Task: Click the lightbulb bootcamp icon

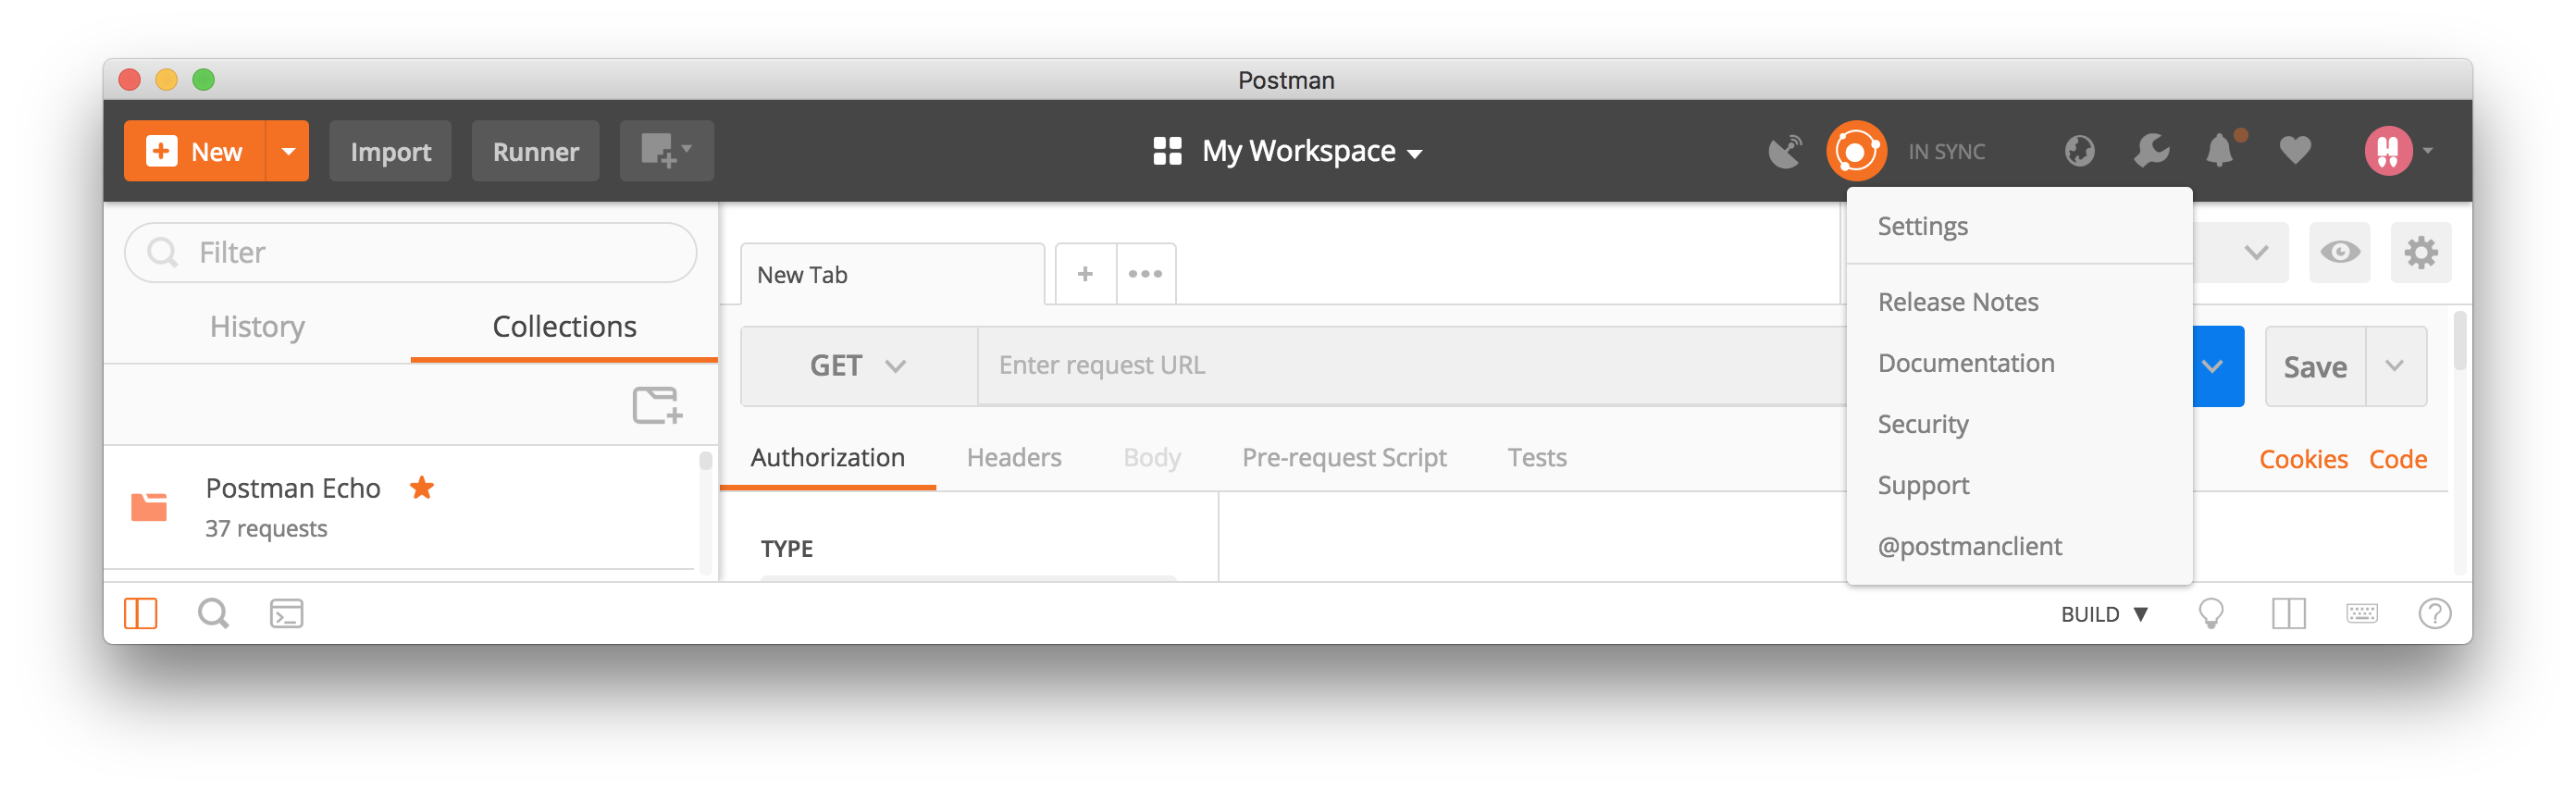Action: click(x=2211, y=613)
